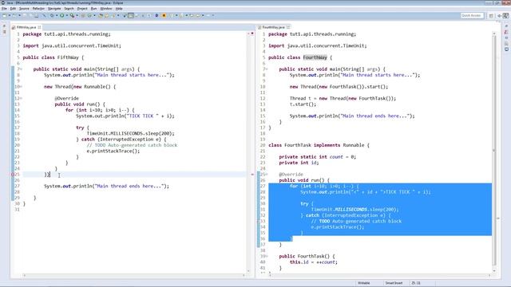The image size is (511, 287).
Task: Click 'this.id = ++count;' line
Action: [314, 262]
